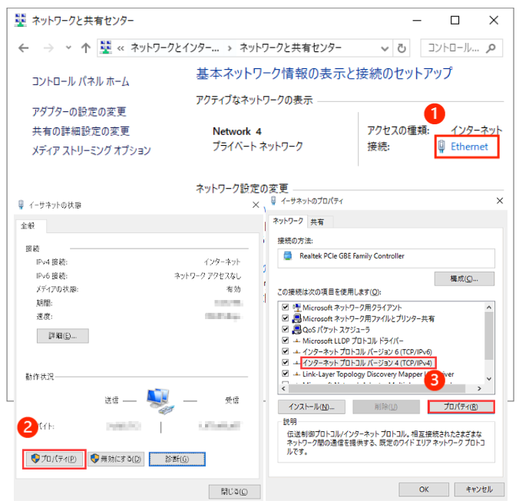Click horizontal scrollbar left arrow
This screenshot has height=504, width=519.
point(283,389)
